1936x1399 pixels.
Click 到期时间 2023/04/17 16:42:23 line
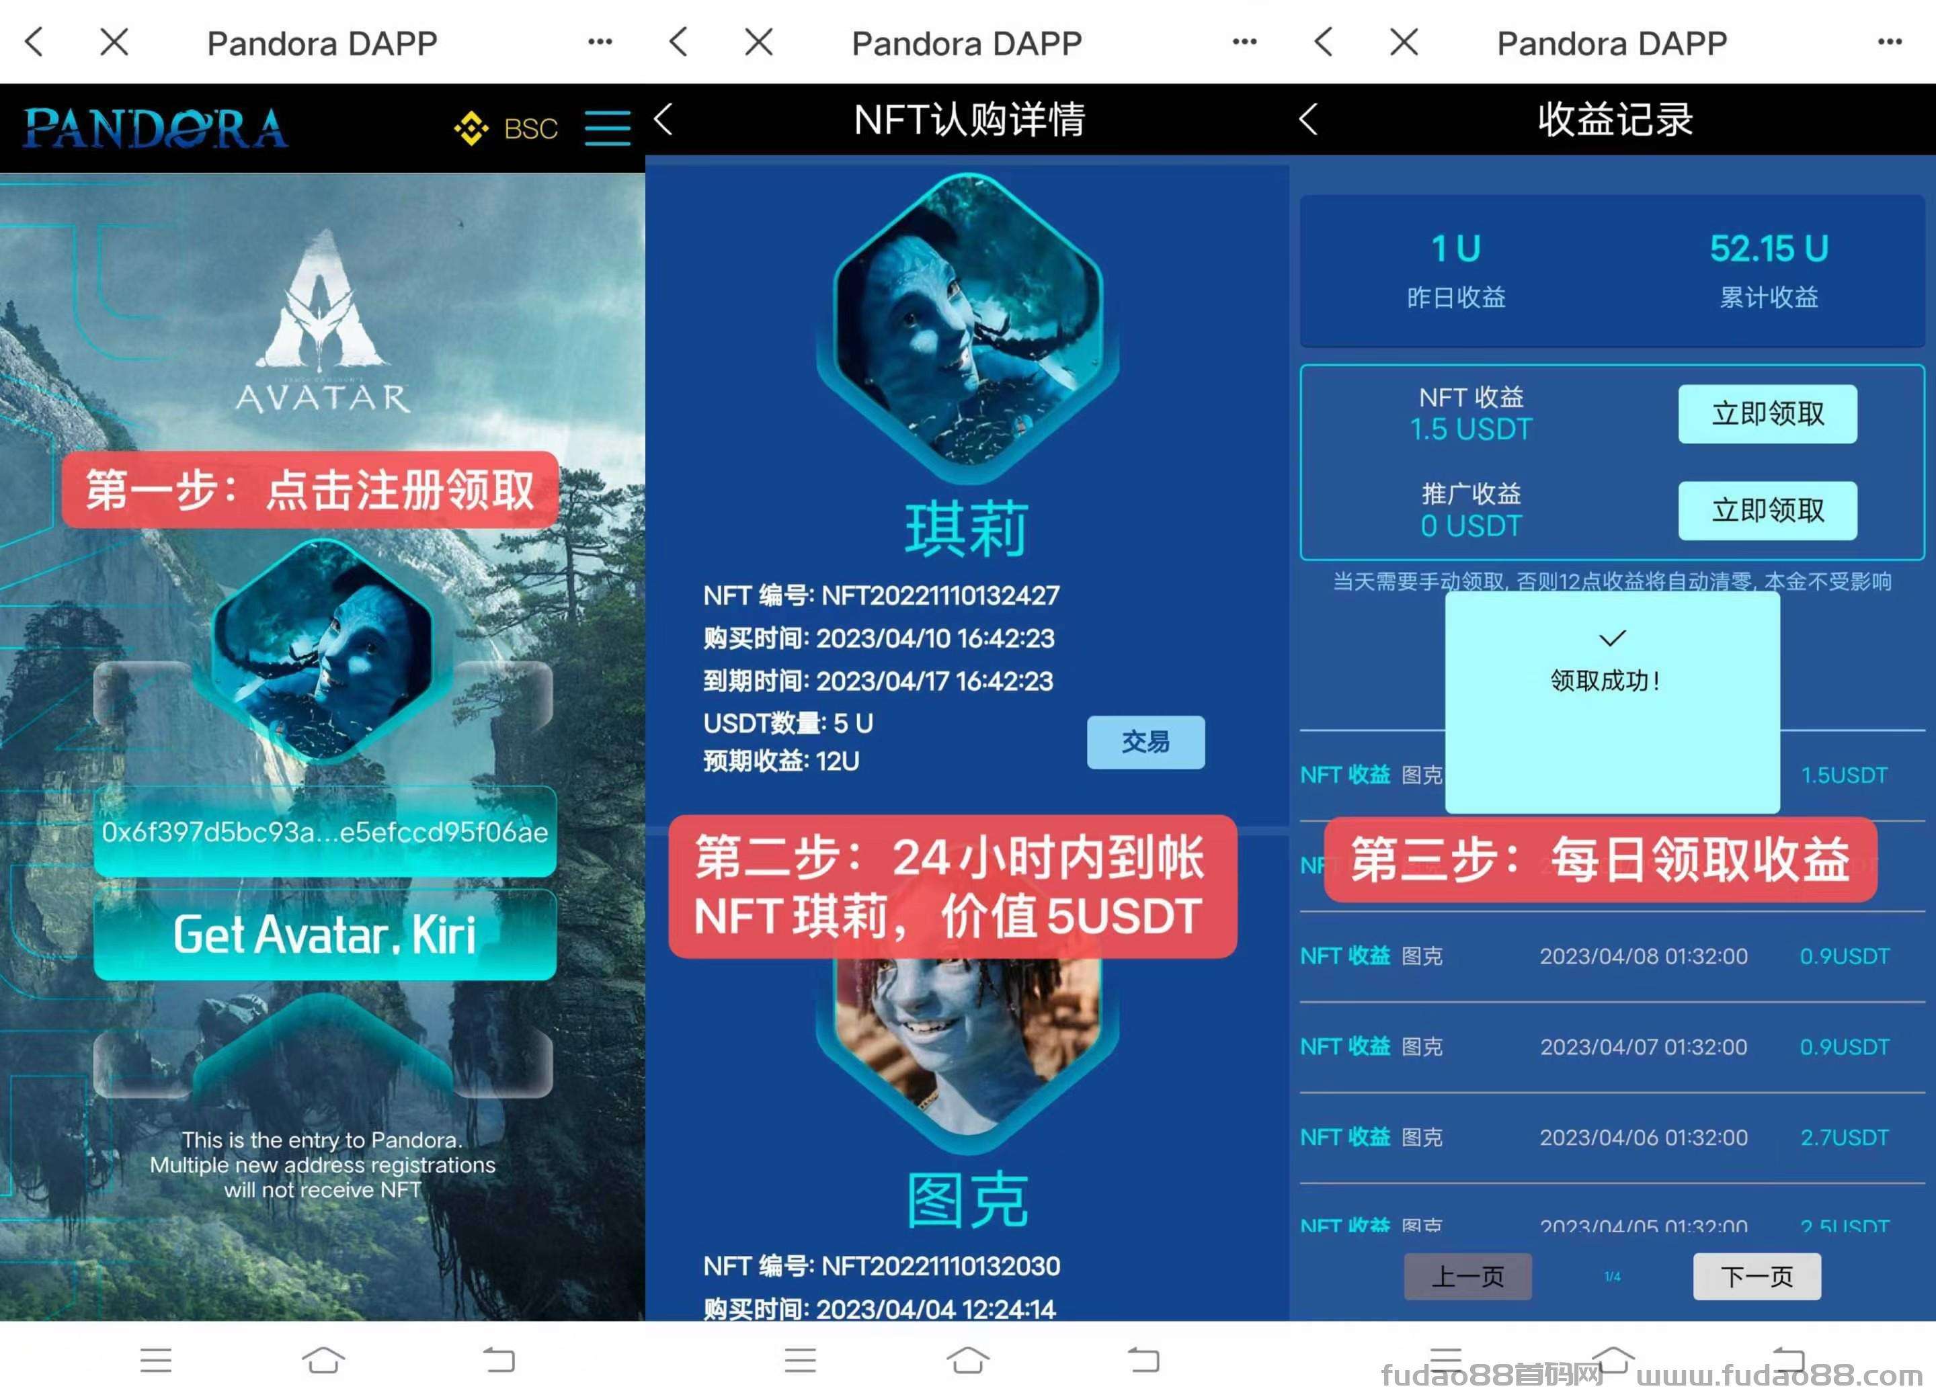point(877,680)
